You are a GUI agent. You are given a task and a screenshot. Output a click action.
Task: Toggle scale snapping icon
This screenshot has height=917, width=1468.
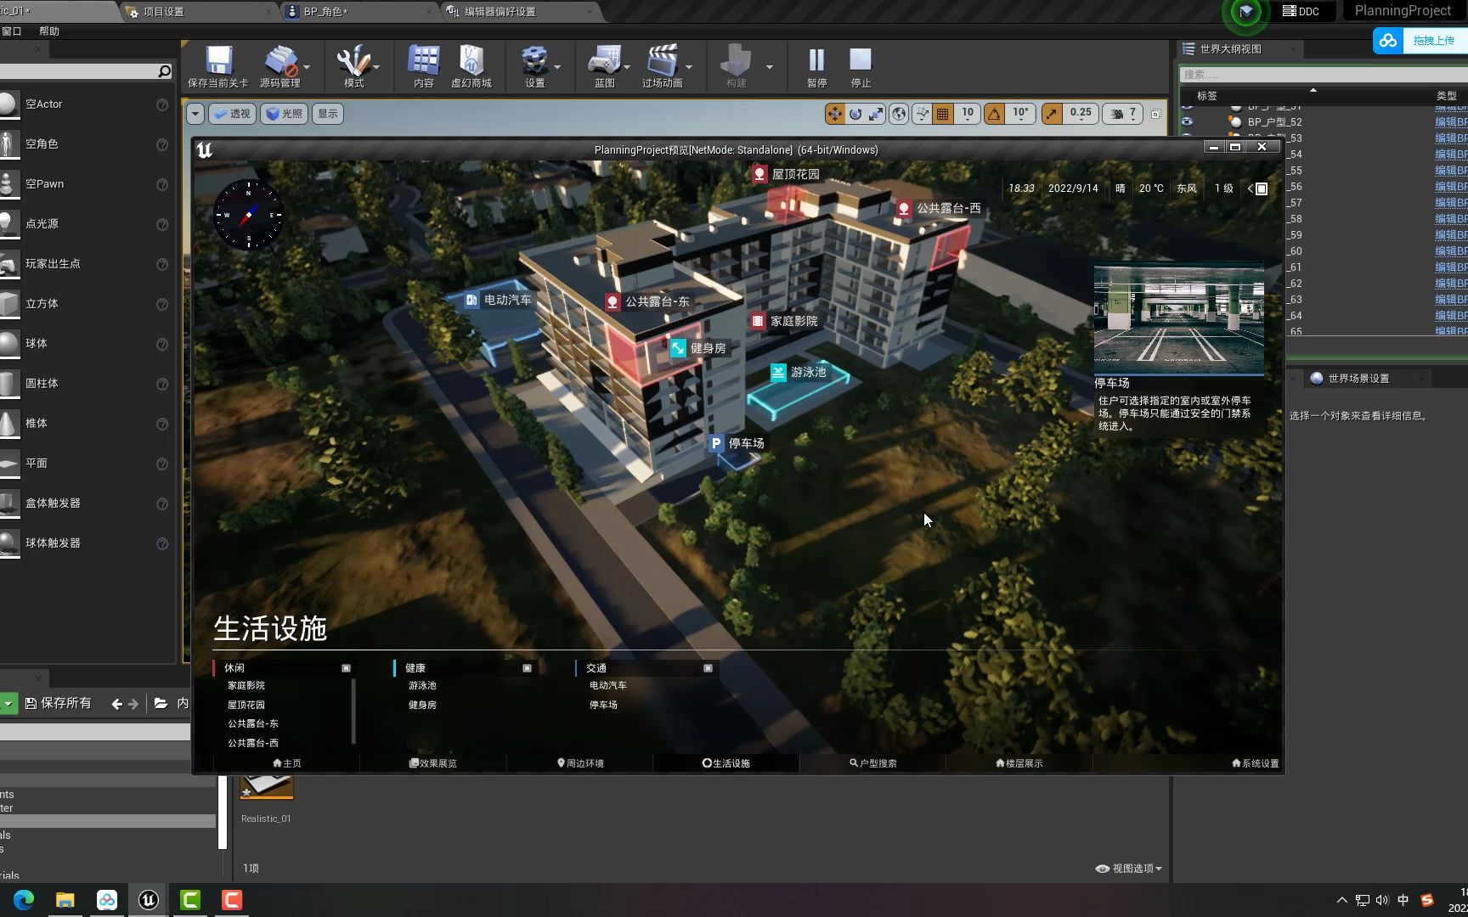1052,114
